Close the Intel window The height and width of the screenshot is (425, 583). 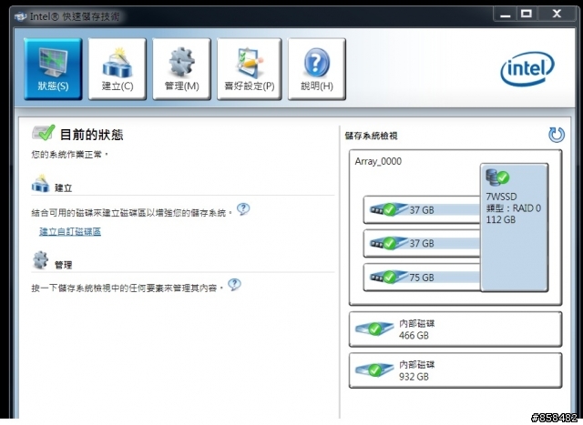pyautogui.click(x=557, y=14)
